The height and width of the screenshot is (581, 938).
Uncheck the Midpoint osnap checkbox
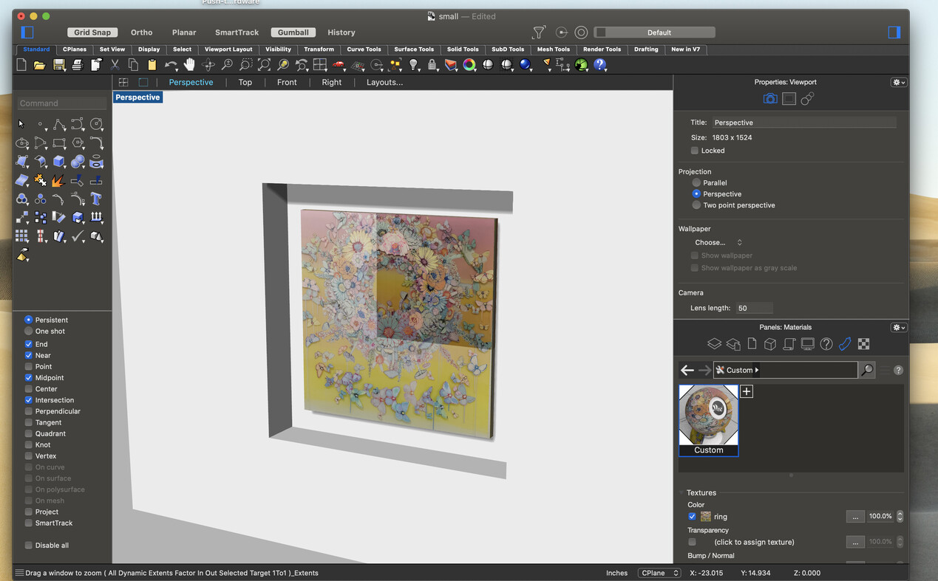coord(29,378)
